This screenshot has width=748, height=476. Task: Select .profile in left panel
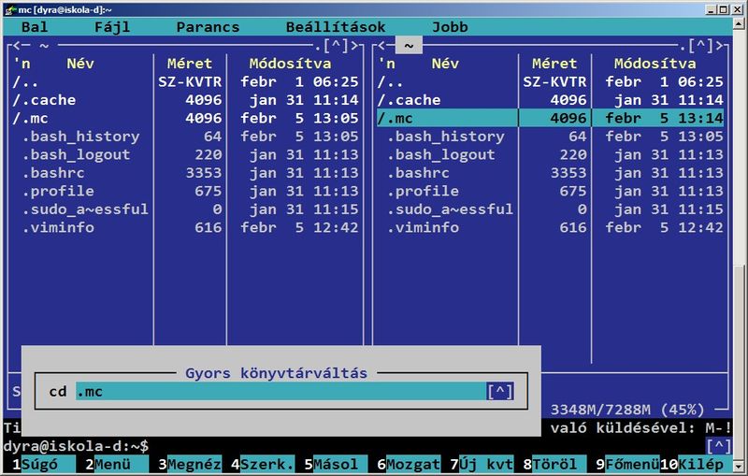point(186,191)
